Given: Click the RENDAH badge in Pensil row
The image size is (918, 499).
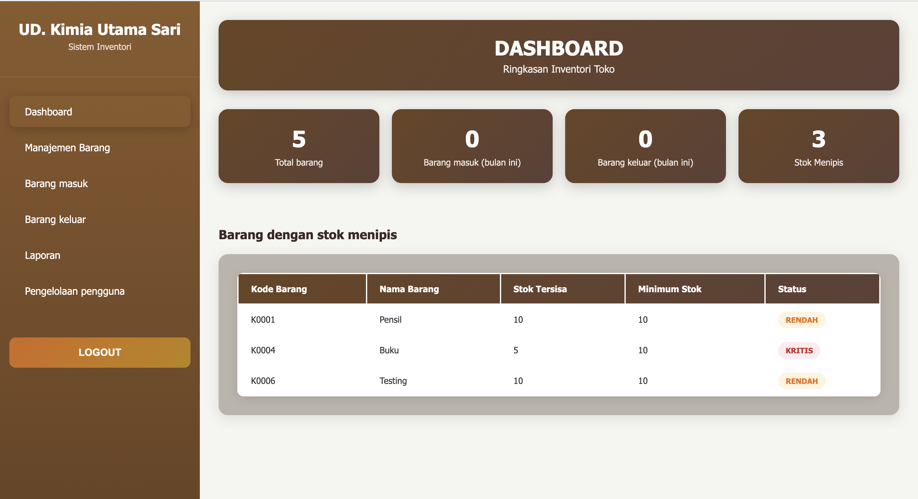Looking at the screenshot, I should (802, 320).
